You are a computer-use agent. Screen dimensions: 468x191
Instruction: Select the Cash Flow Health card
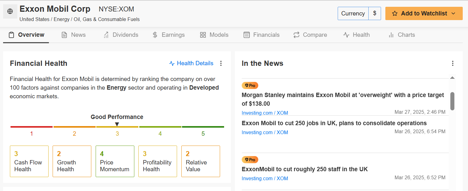(x=29, y=161)
